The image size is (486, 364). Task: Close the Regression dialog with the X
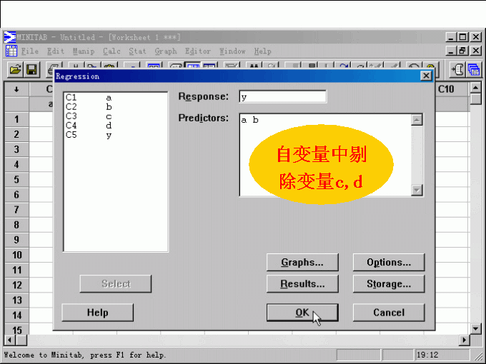pyautogui.click(x=426, y=76)
